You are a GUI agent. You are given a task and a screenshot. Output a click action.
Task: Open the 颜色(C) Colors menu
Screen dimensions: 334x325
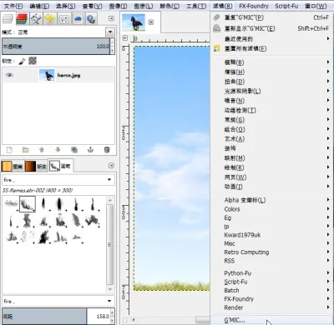point(170,6)
